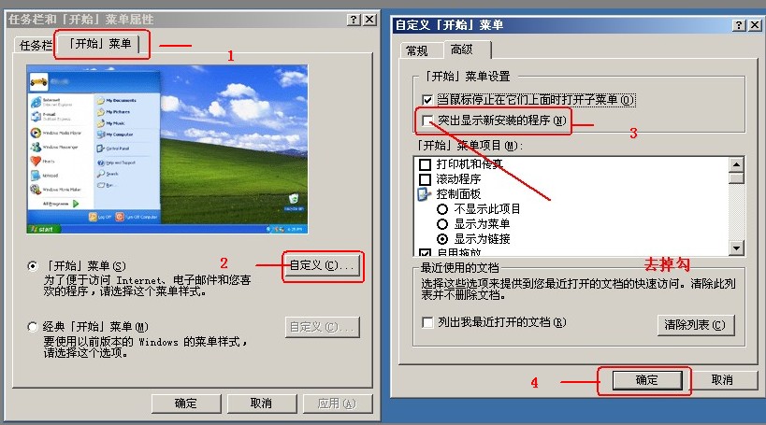This screenshot has height=425, width=766.
Task: Click the list scrollbar thumb
Action: [x=736, y=177]
